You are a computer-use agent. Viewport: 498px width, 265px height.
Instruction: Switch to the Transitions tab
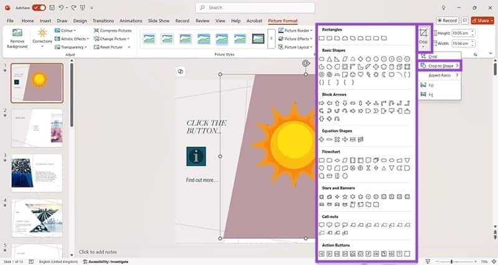point(103,21)
